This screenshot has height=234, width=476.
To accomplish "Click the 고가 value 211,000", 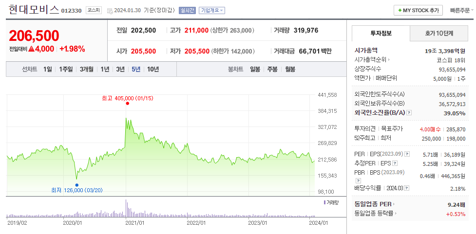I will point(196,30).
